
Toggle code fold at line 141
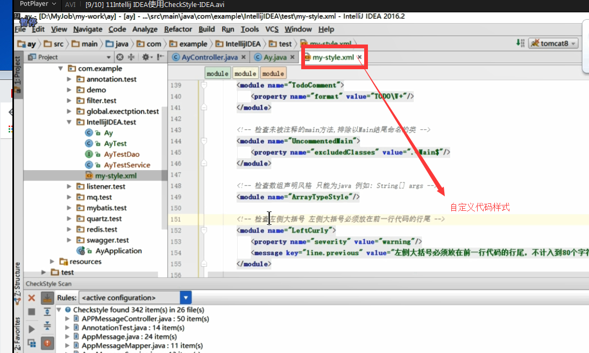204,107
